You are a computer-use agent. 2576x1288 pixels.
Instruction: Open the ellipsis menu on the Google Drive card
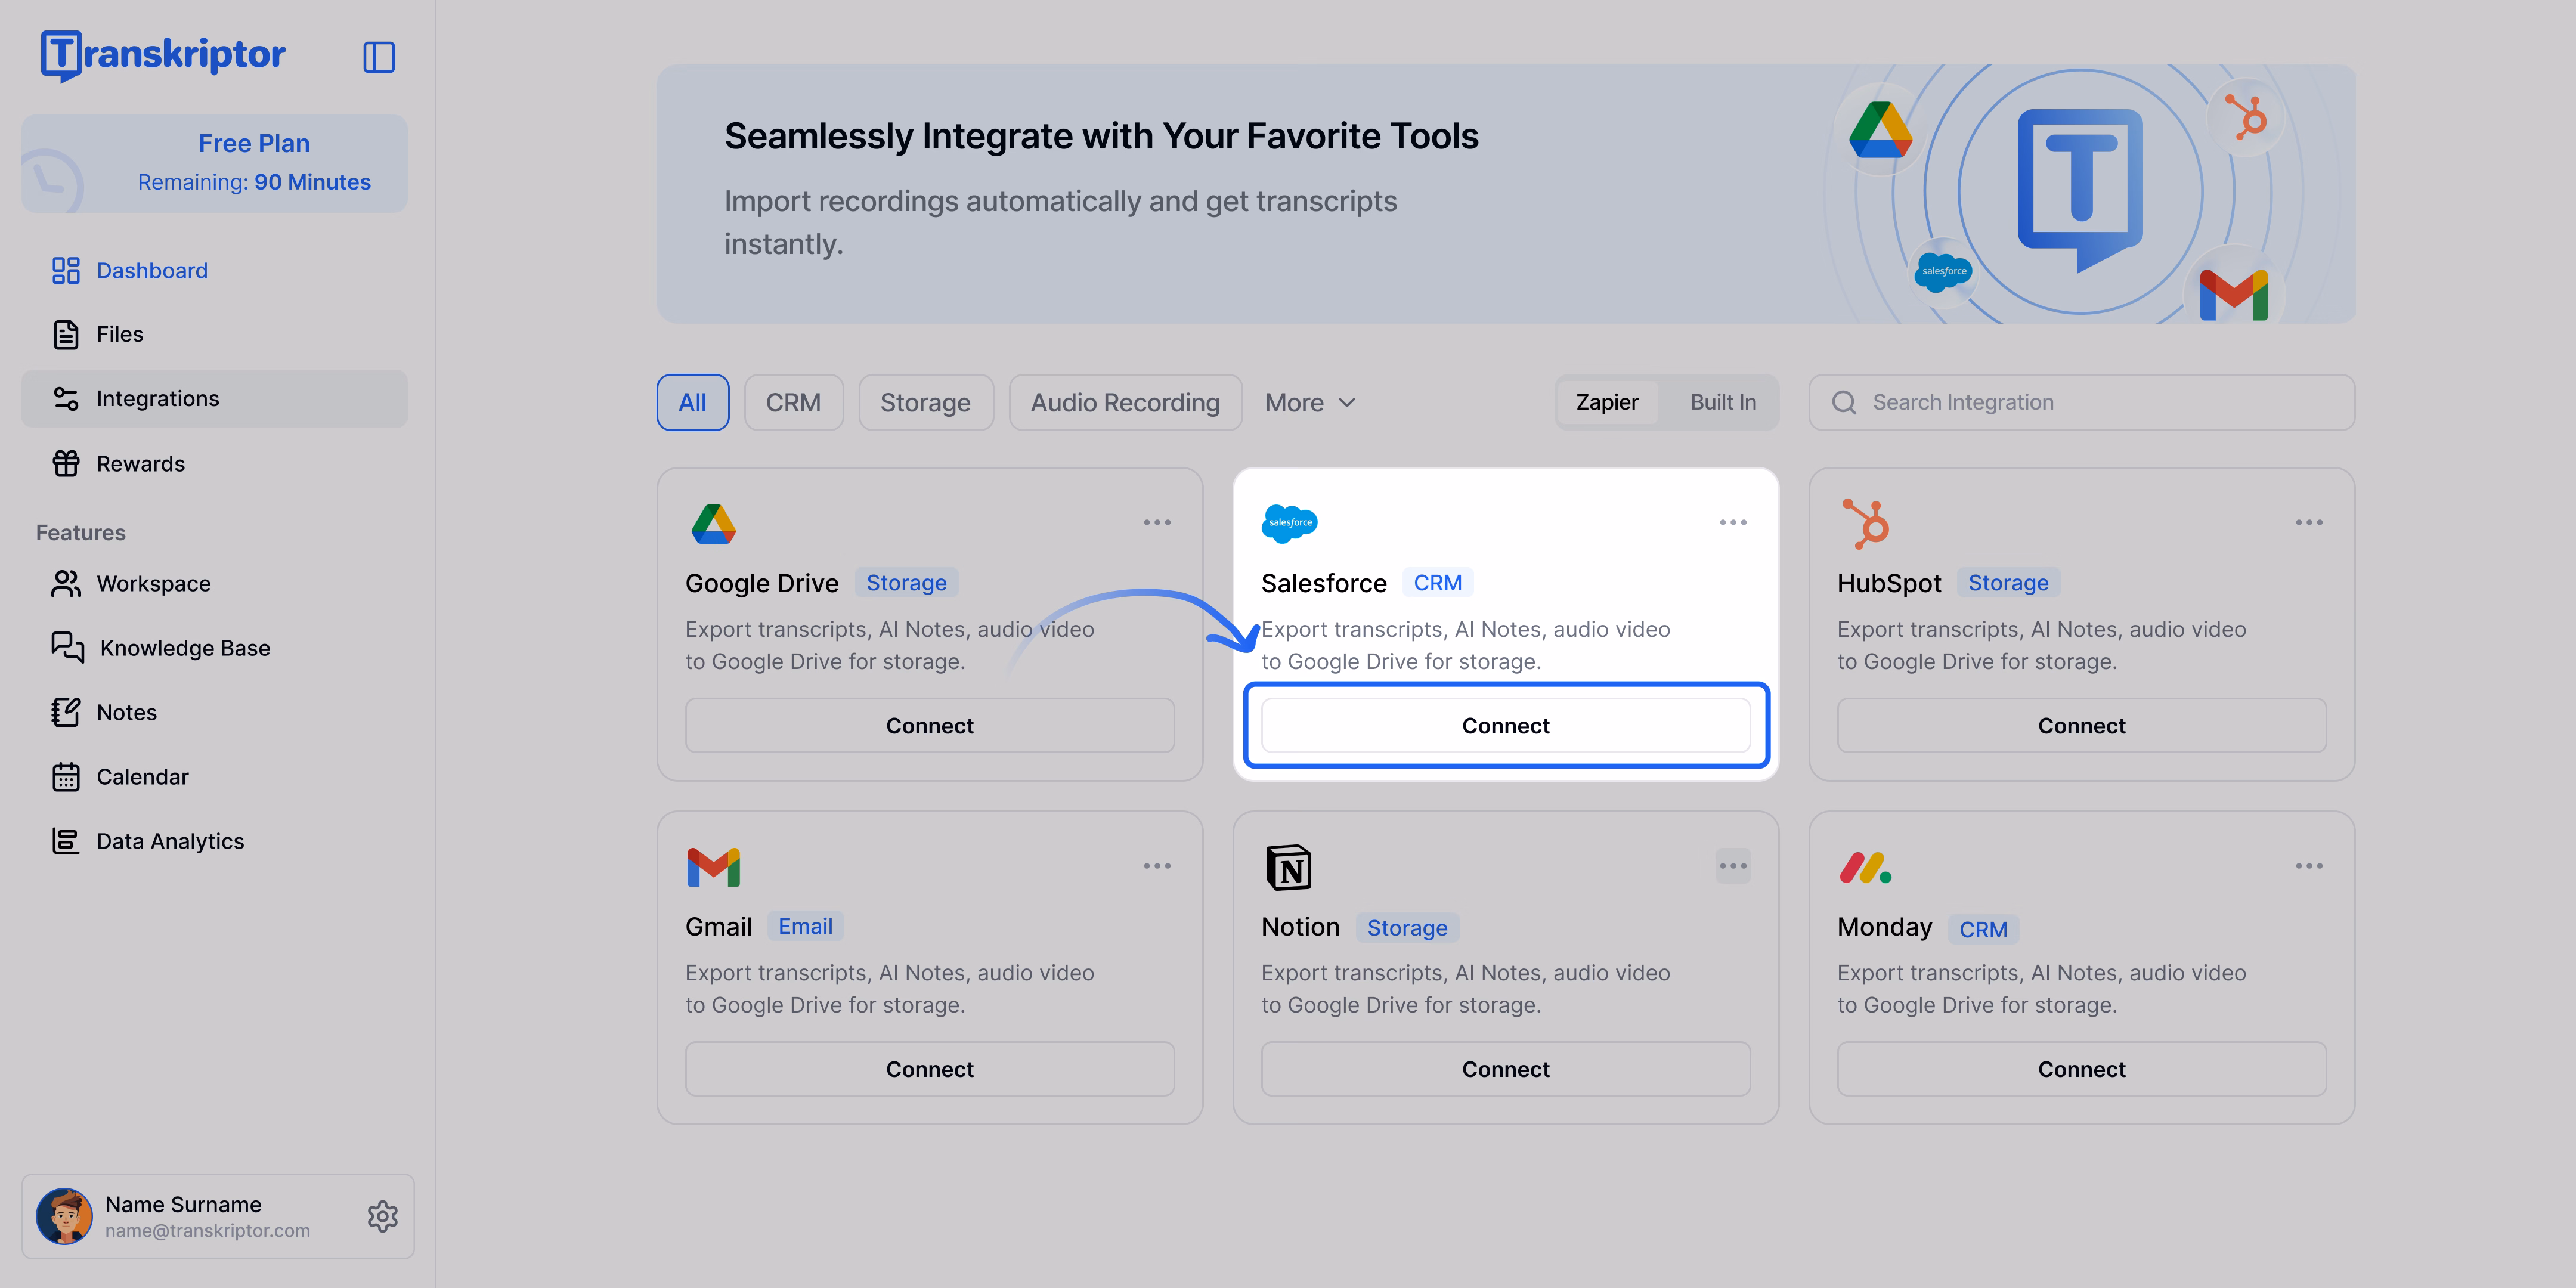coord(1157,521)
